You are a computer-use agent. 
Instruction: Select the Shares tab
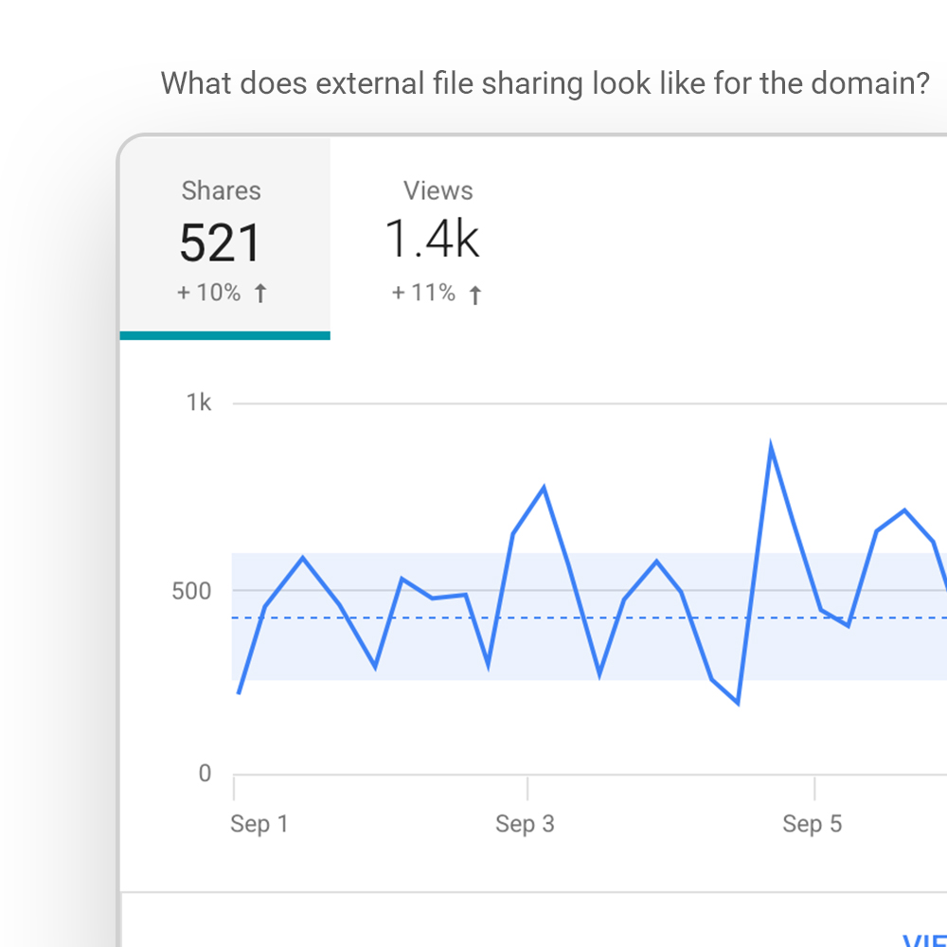tap(224, 239)
